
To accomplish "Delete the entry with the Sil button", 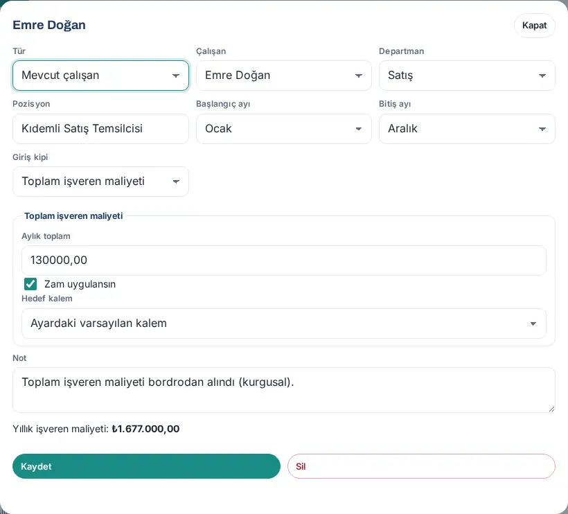I will pos(421,466).
